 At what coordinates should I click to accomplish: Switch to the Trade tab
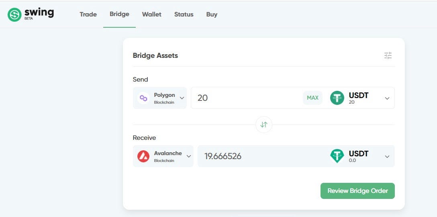[x=88, y=14]
